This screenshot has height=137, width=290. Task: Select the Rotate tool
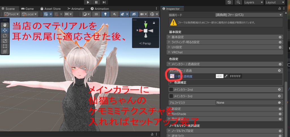(x=5, y=36)
